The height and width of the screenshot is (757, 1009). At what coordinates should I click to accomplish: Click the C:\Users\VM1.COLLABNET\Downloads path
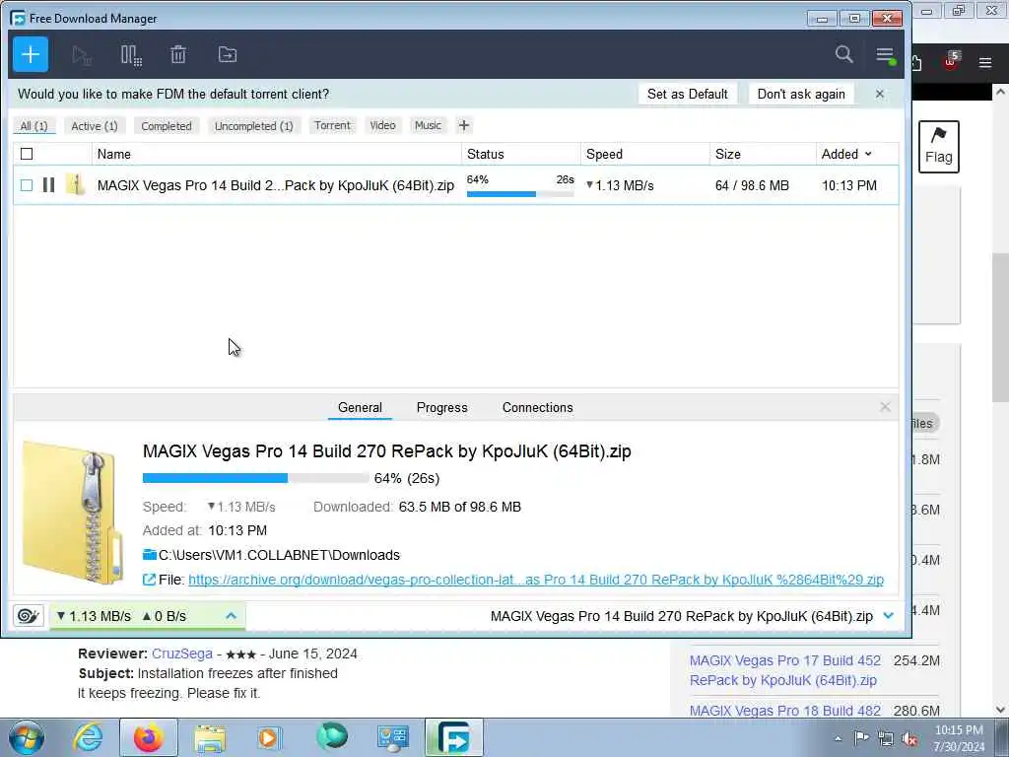pos(279,555)
